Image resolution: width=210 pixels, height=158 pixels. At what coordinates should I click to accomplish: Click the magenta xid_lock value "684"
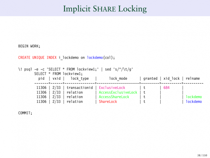166,87
